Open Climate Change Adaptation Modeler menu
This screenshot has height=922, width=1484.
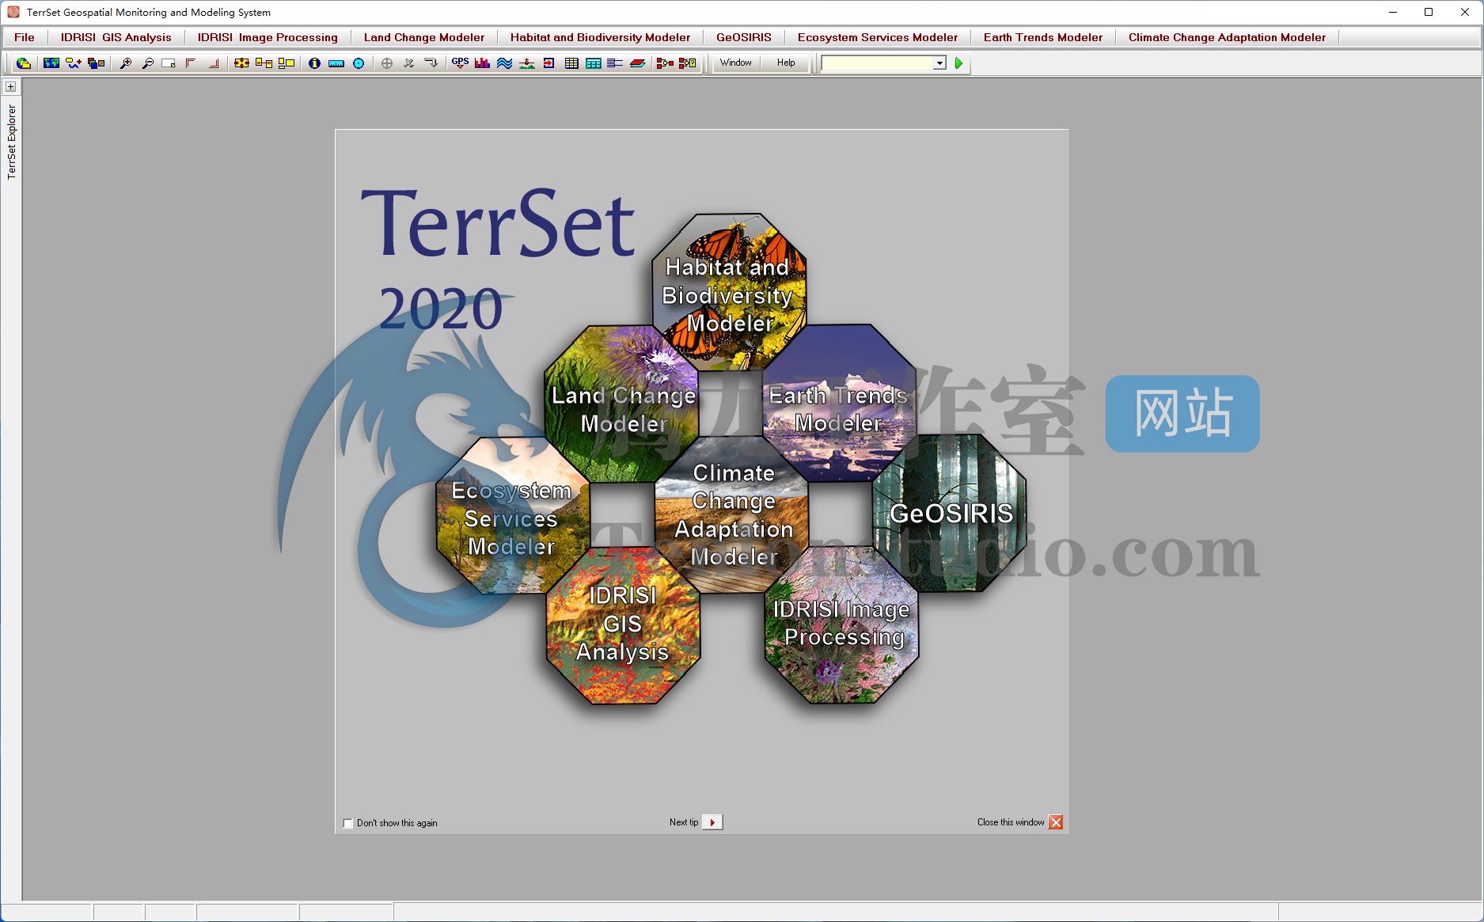1227,37
